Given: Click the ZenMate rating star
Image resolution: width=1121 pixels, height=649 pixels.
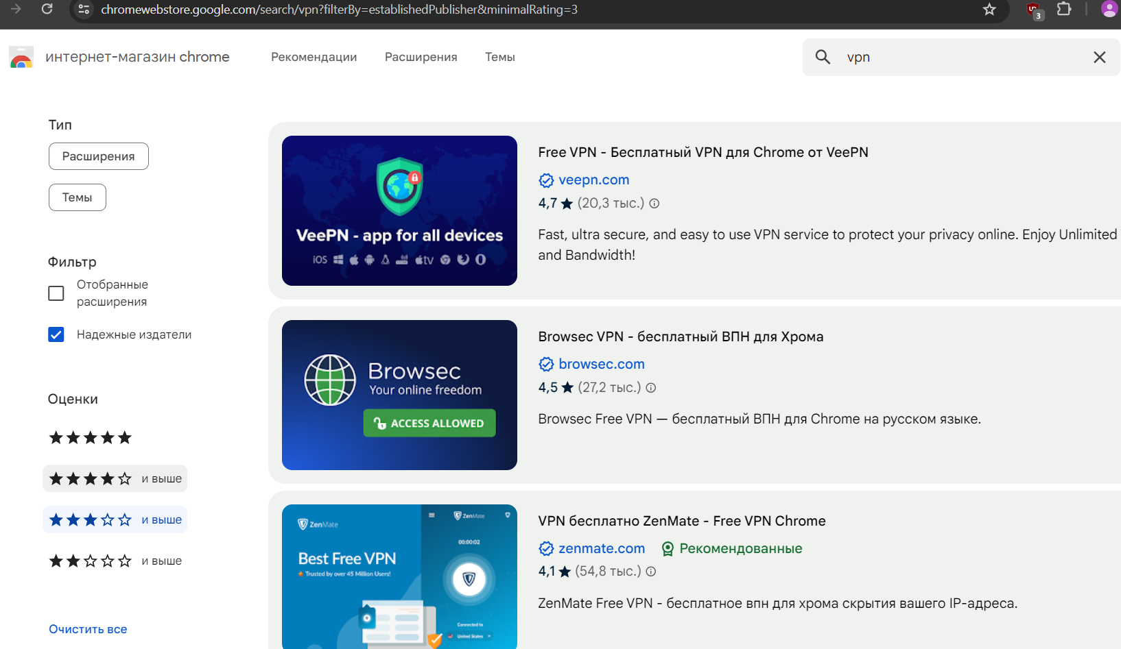Looking at the screenshot, I should pos(565,572).
